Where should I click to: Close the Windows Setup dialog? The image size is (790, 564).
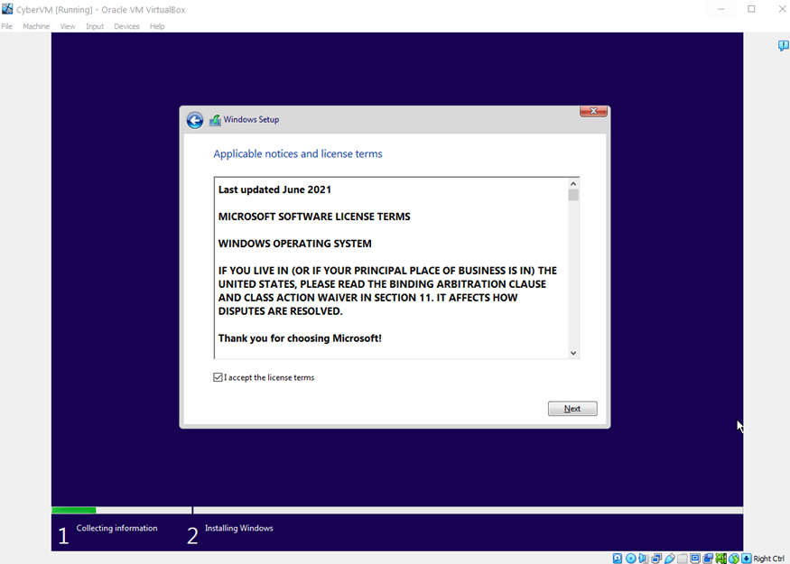[x=593, y=112]
